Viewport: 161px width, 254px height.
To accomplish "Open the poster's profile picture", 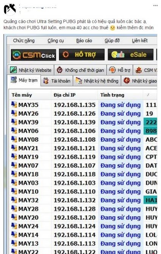I will pyautogui.click(x=10, y=9).
